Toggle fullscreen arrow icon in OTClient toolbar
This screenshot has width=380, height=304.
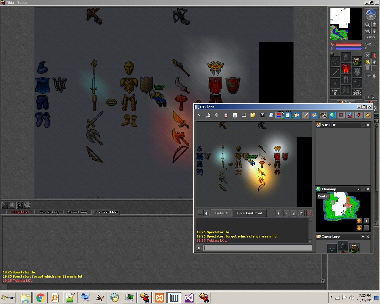pyautogui.click(x=262, y=115)
